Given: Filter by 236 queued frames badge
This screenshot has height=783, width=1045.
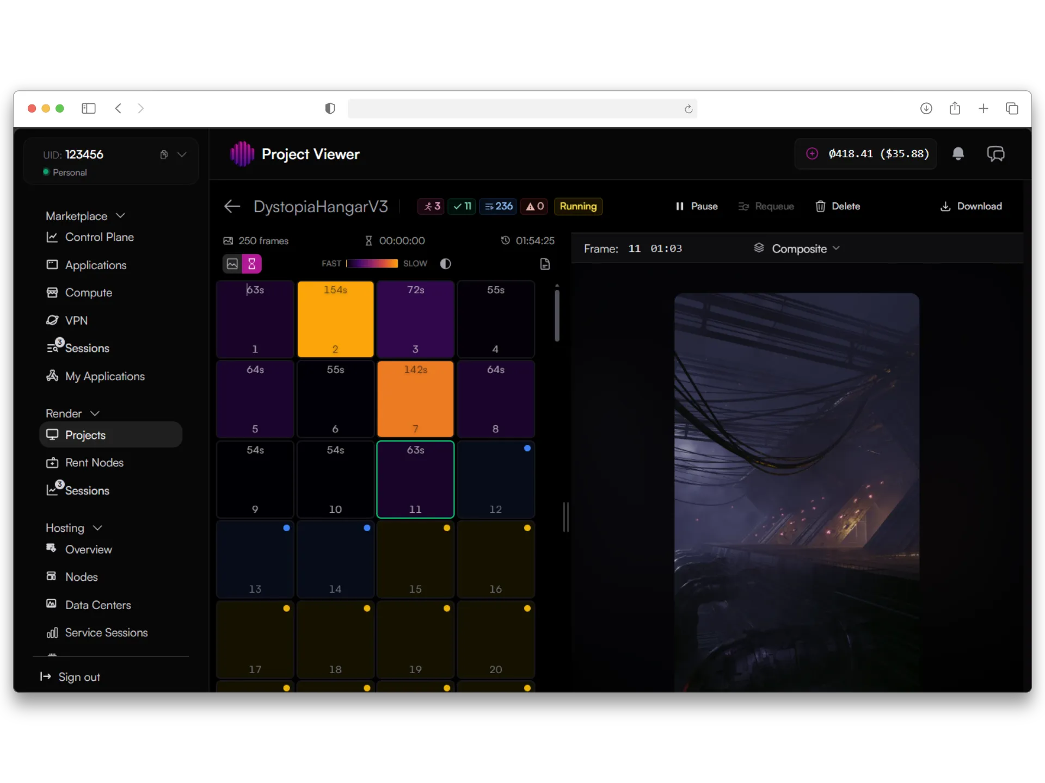Looking at the screenshot, I should click(x=498, y=207).
